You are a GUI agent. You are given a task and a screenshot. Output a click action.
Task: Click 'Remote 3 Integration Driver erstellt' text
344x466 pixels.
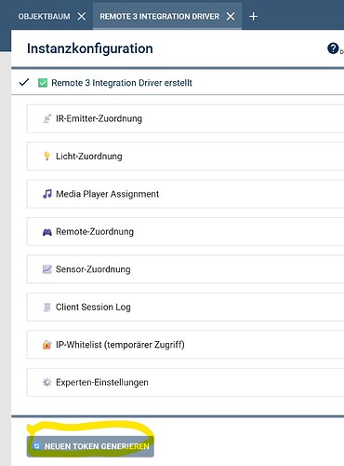tap(122, 83)
